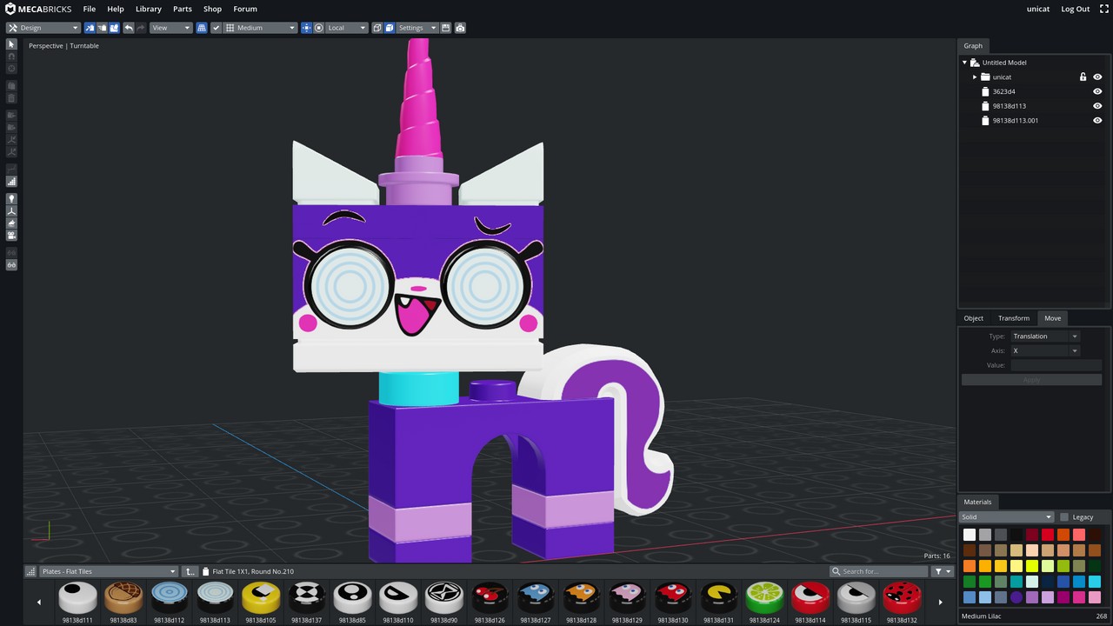The width and height of the screenshot is (1113, 626).
Task: Toggle visibility of unicat group
Action: [x=1097, y=77]
